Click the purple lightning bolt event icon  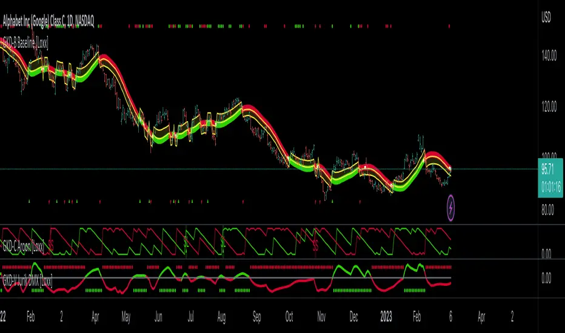(x=451, y=206)
